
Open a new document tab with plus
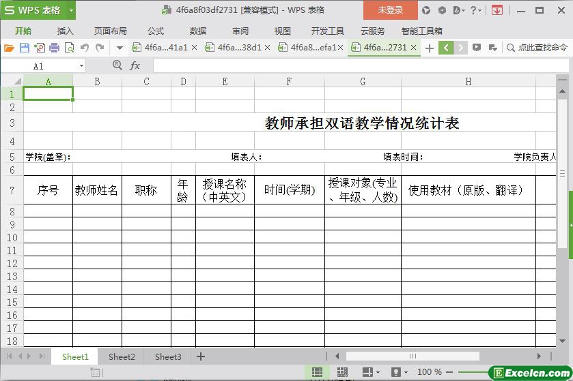429,48
